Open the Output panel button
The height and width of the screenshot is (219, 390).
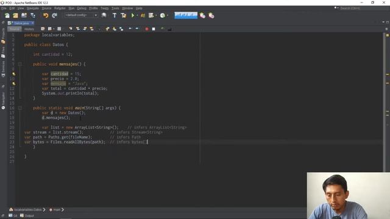[27, 216]
